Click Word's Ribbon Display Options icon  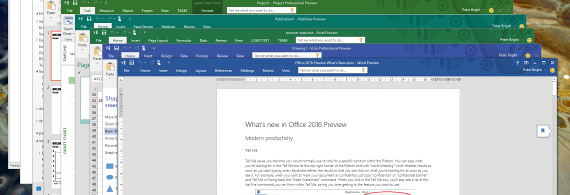526,63
